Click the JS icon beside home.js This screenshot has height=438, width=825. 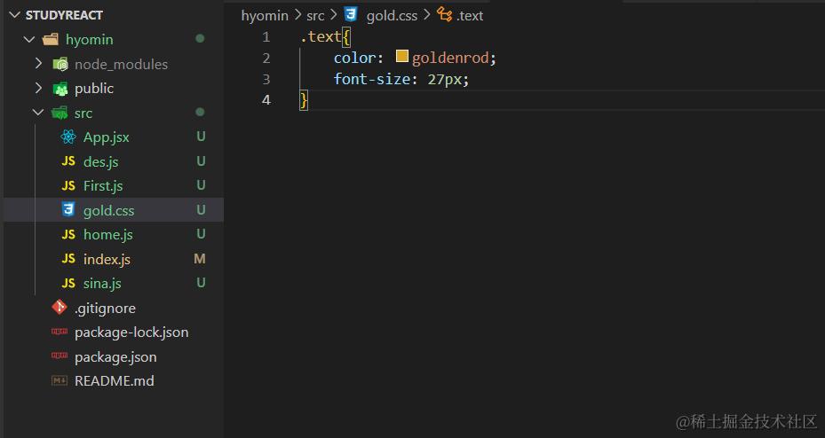[68, 234]
